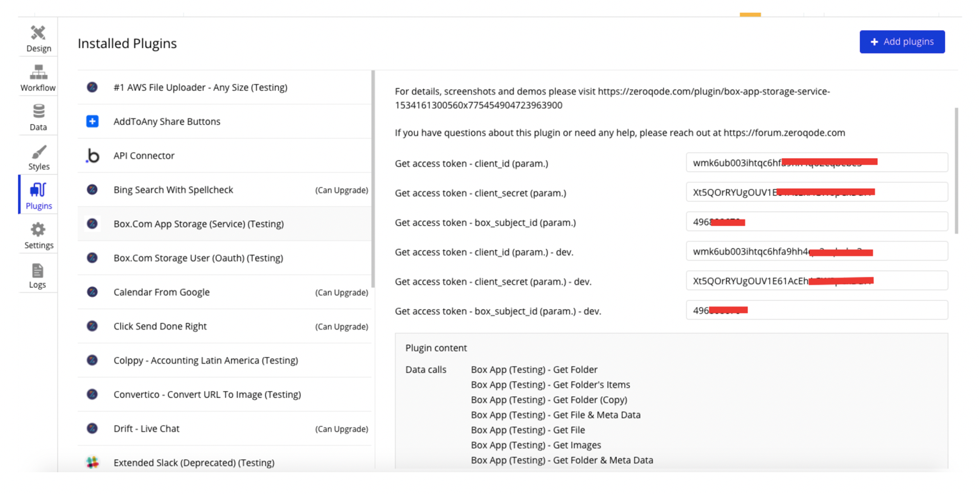Click Can Upgrade next to Drift - Live Chat

(342, 429)
